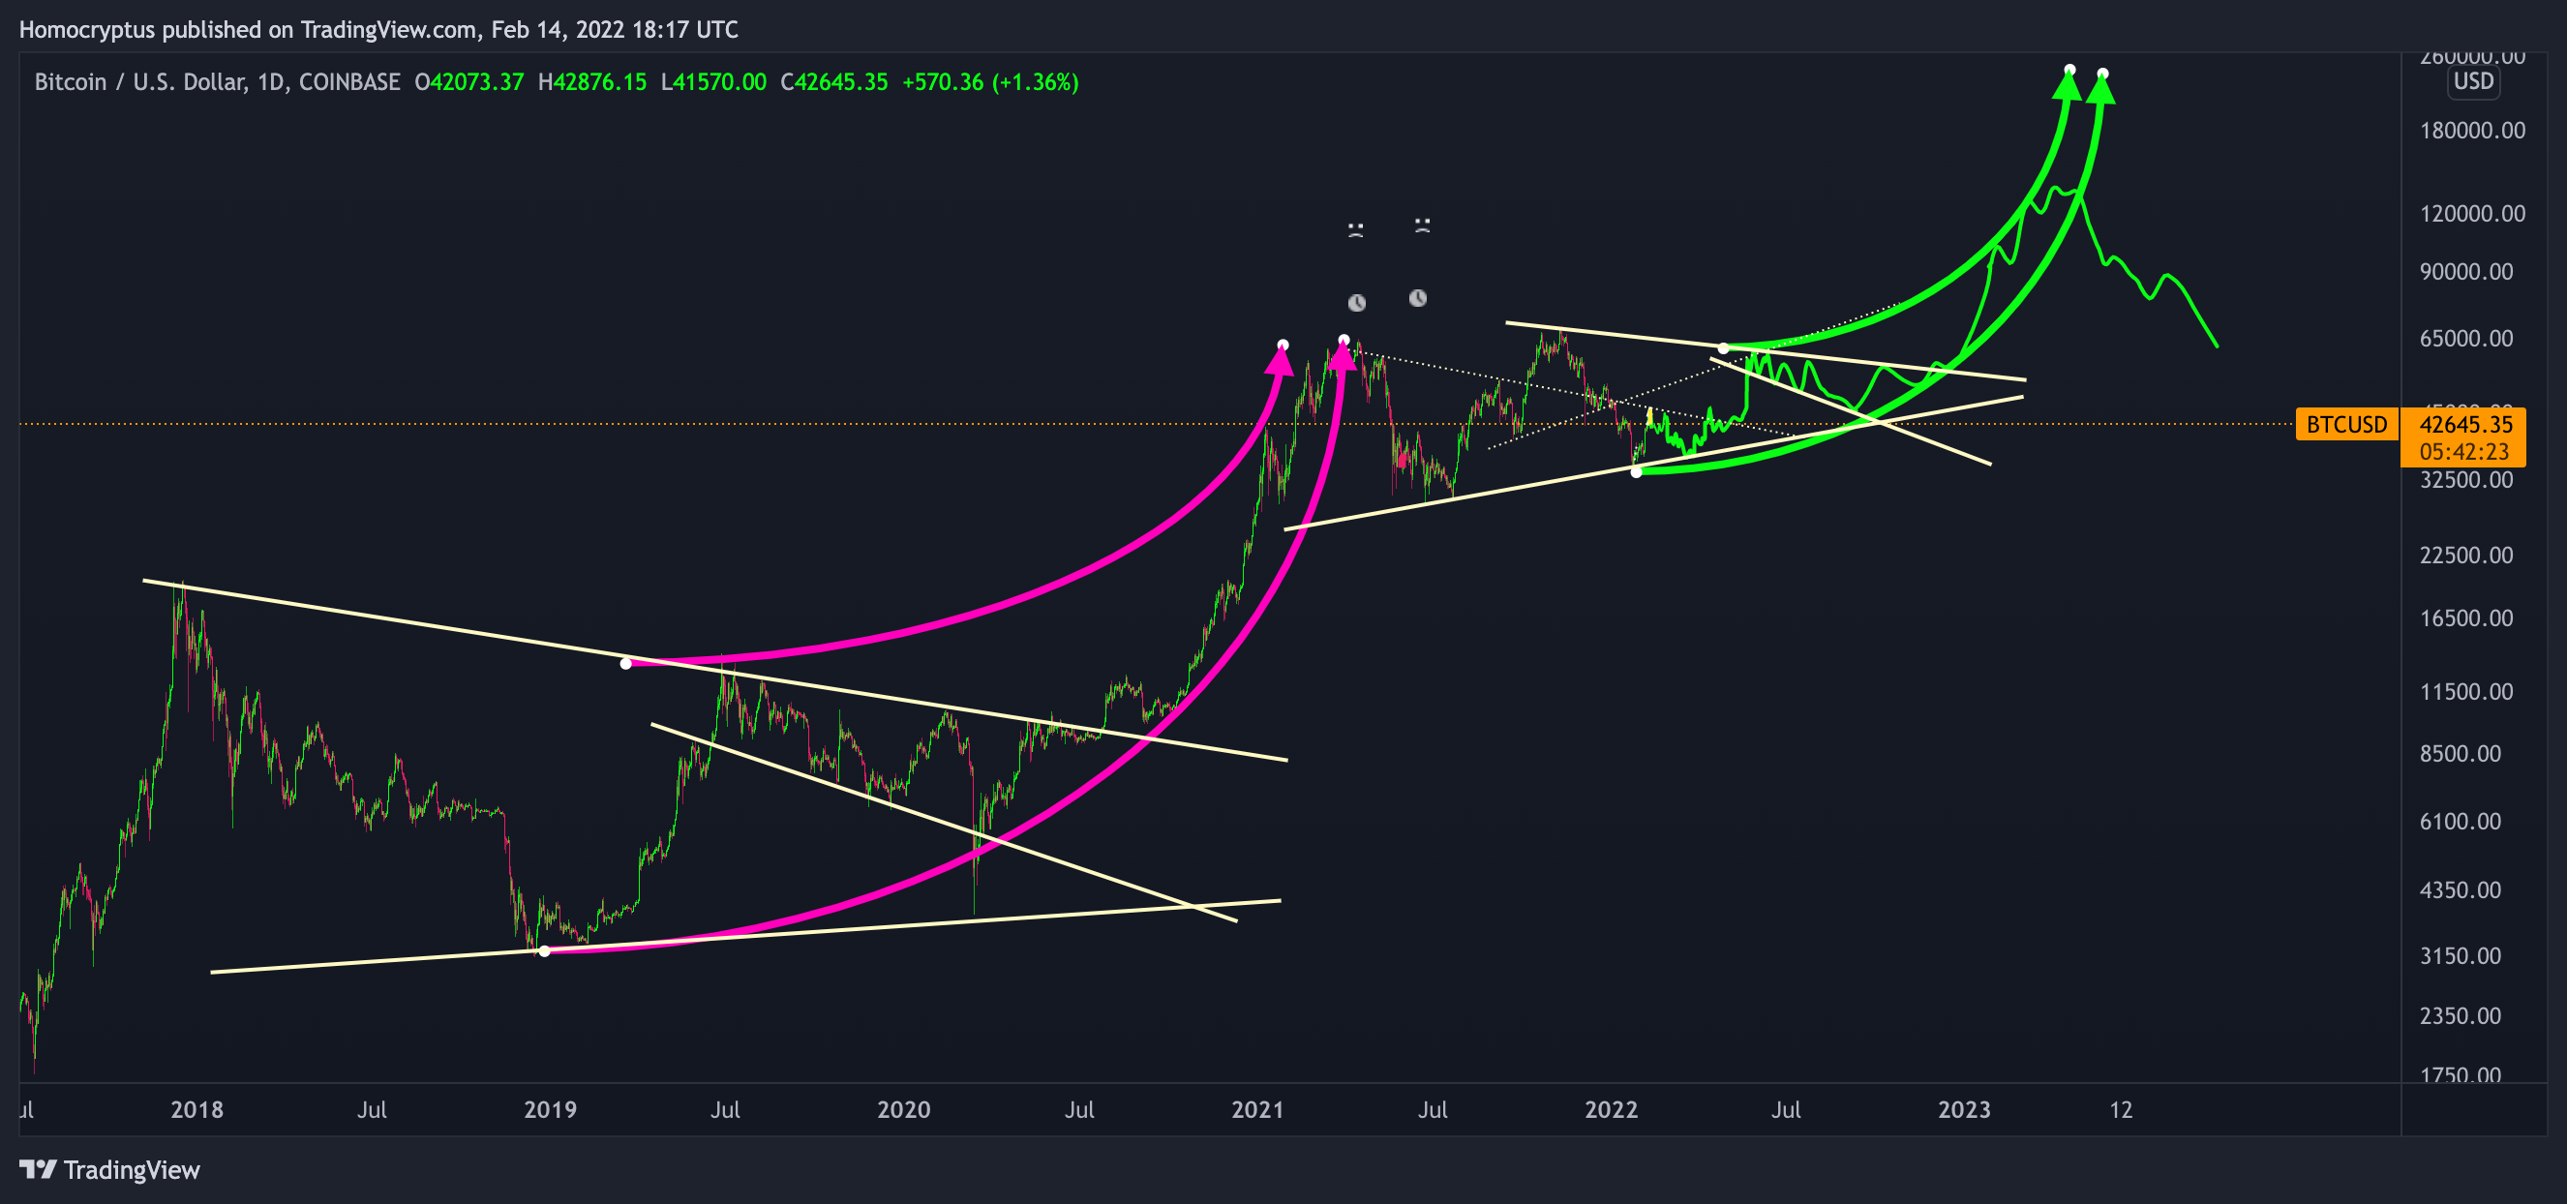The width and height of the screenshot is (2567, 1204).
Task: Click the 90000.00 price axis label
Action: [x=2466, y=271]
